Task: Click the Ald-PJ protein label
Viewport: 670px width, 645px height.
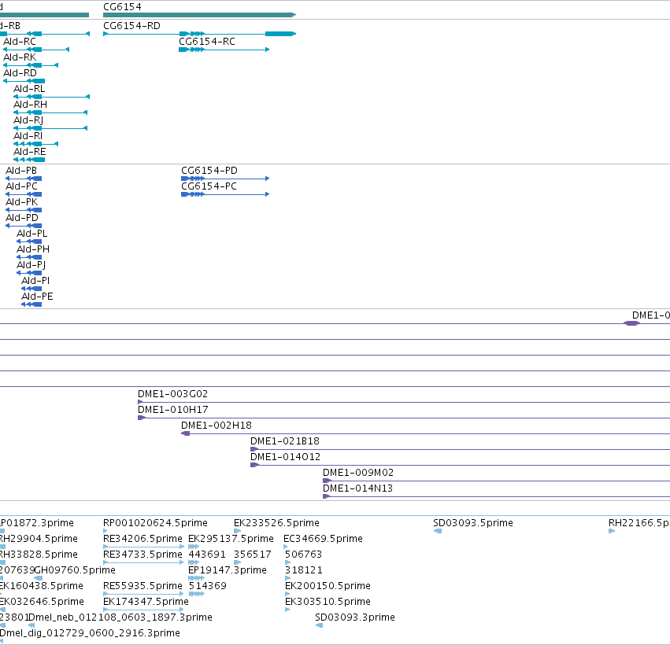Action: [31, 266]
